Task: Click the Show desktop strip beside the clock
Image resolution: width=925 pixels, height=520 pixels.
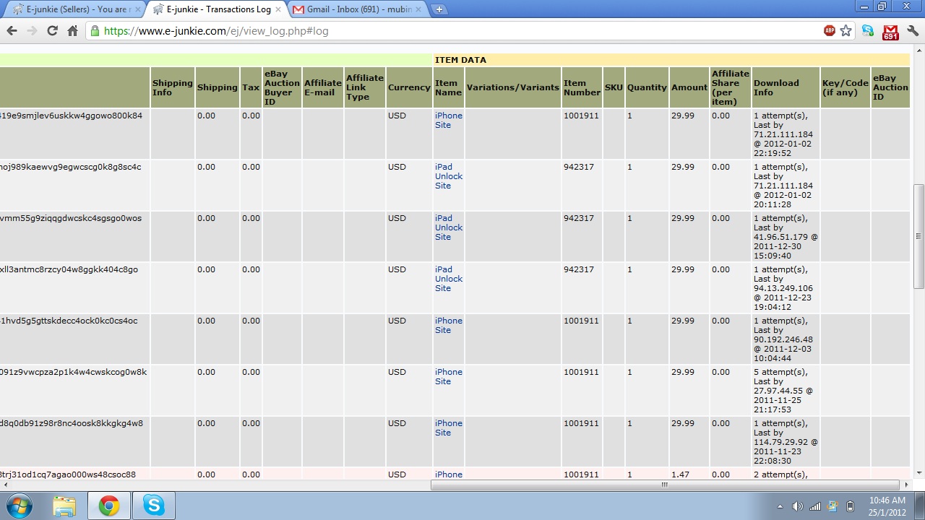Action: (x=920, y=506)
